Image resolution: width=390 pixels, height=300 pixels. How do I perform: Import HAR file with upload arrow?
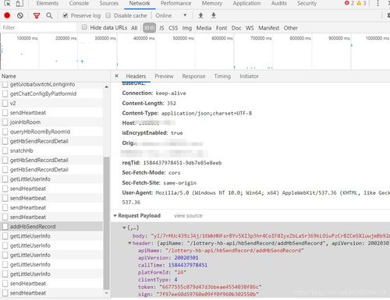200,16
